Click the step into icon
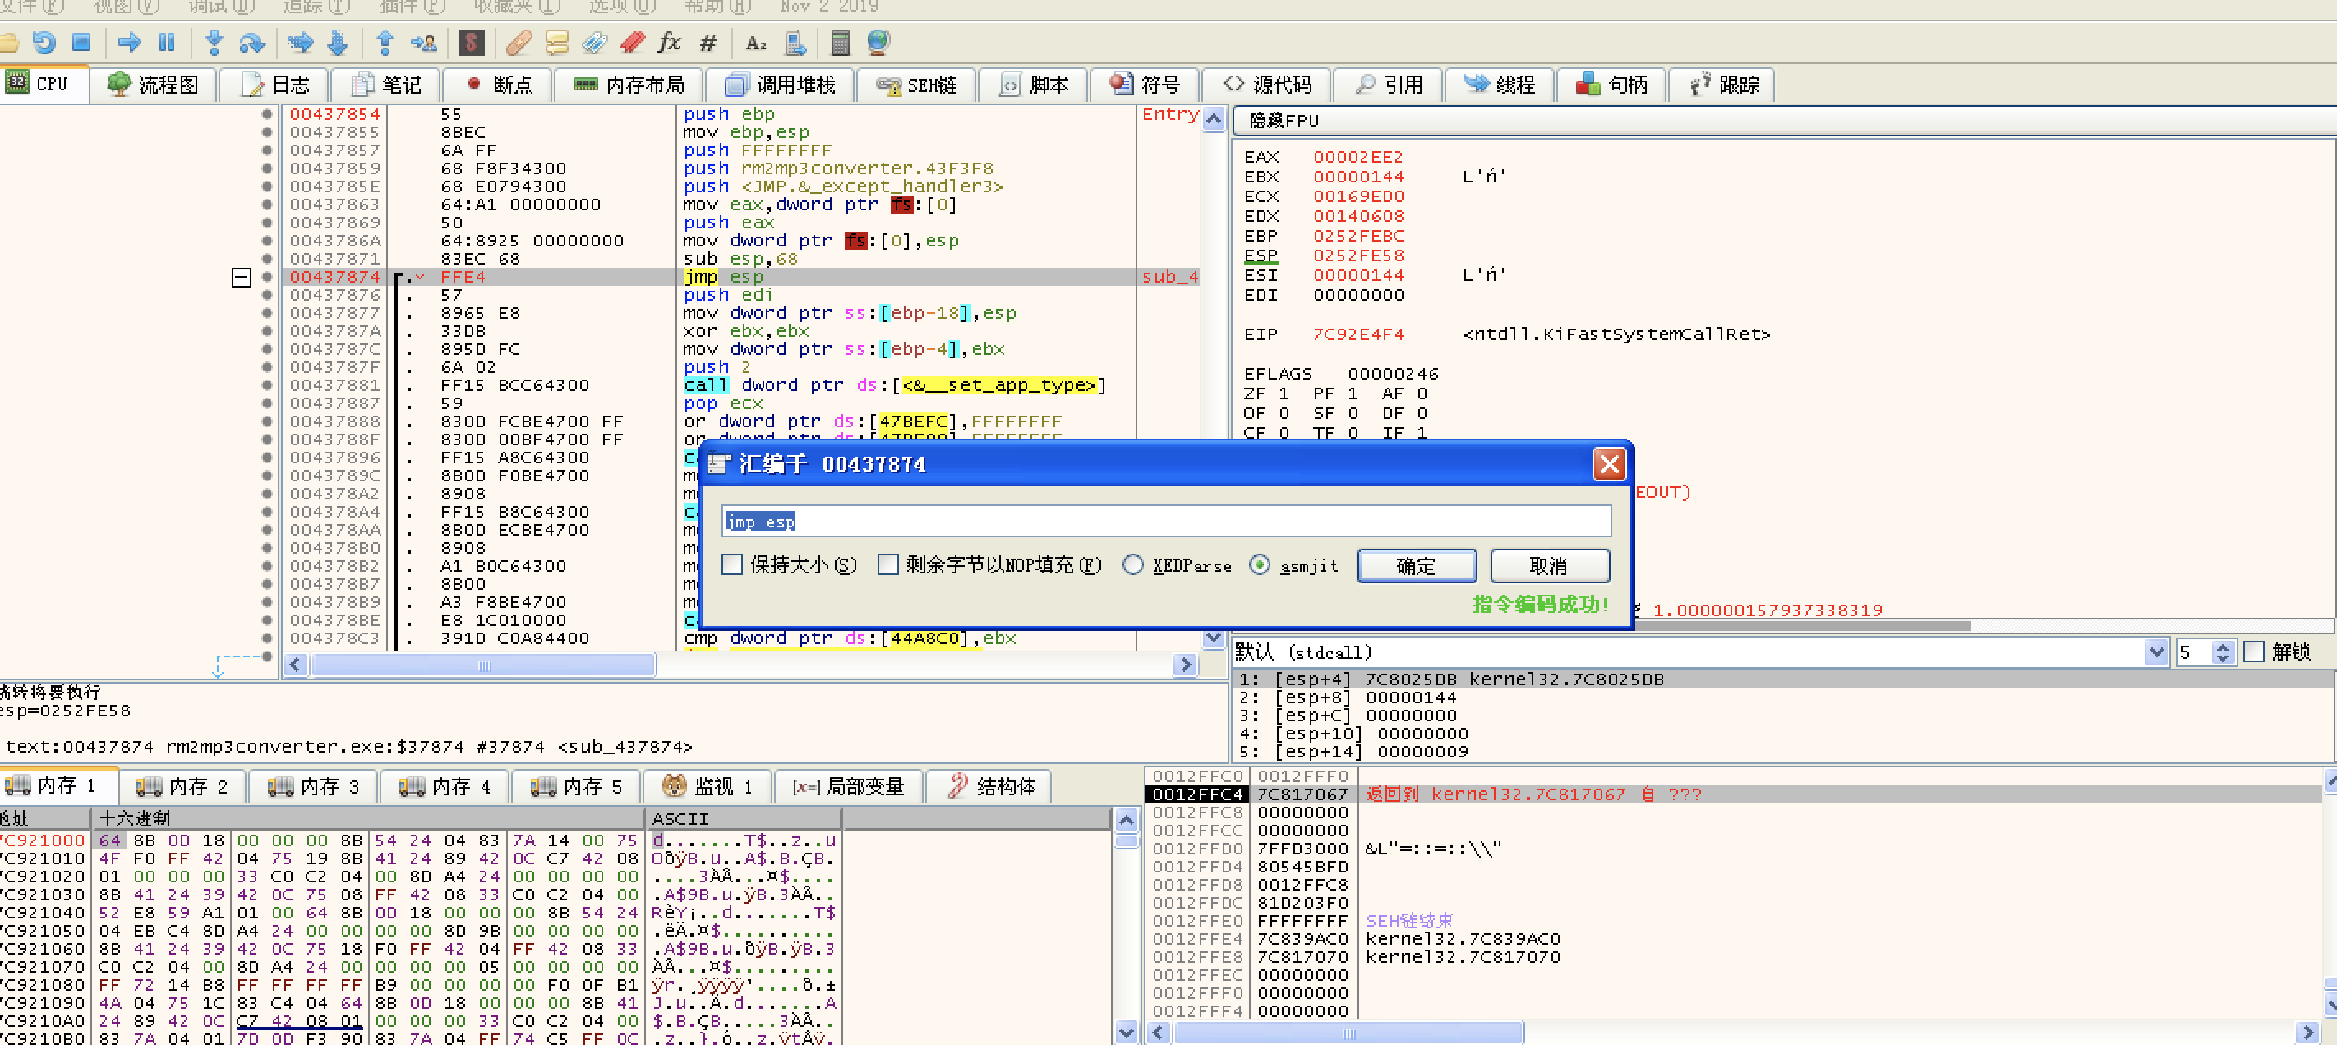Image resolution: width=2337 pixels, height=1045 pixels. tap(214, 43)
